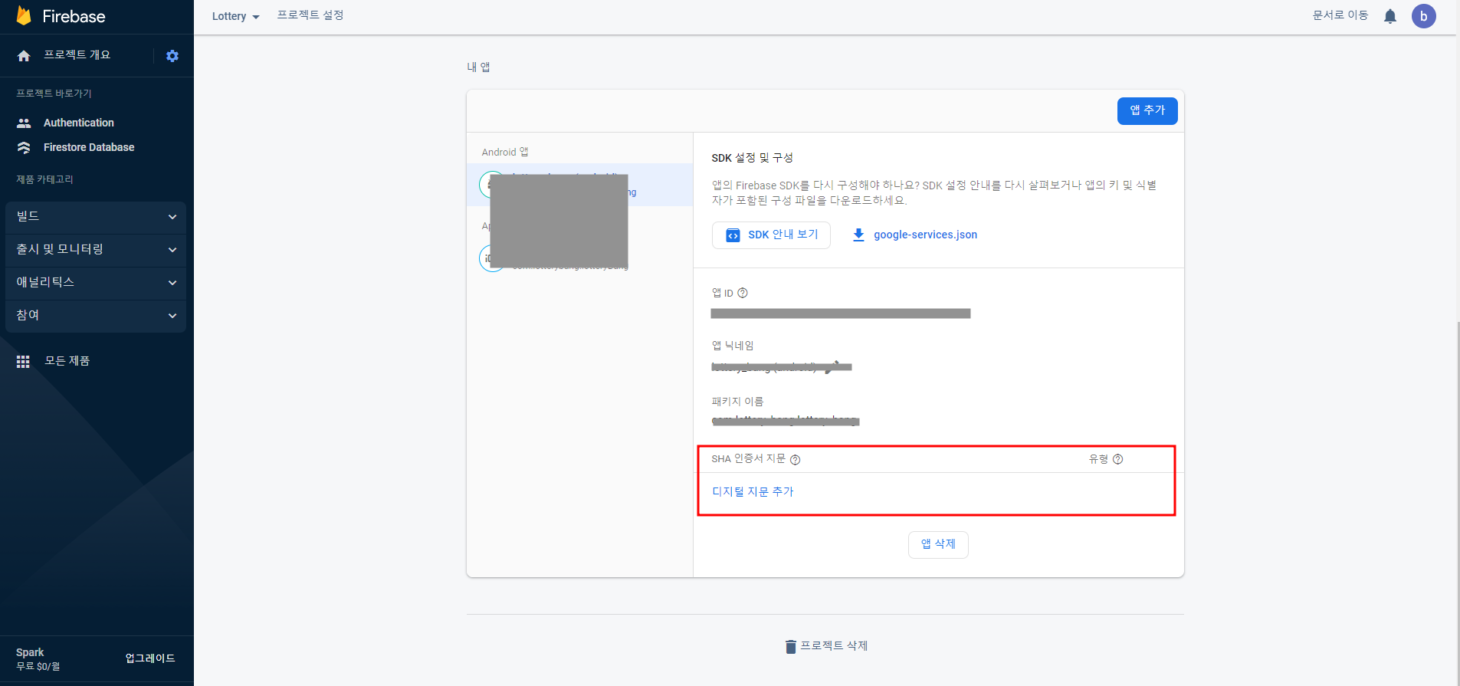
Task: Click the '패키지 이름' label
Action: 737,402
